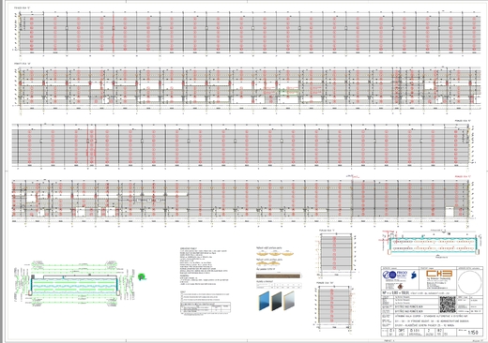The width and height of the screenshot is (488, 343).
Task: Click the scale 1:150 box
Action: tap(470, 332)
